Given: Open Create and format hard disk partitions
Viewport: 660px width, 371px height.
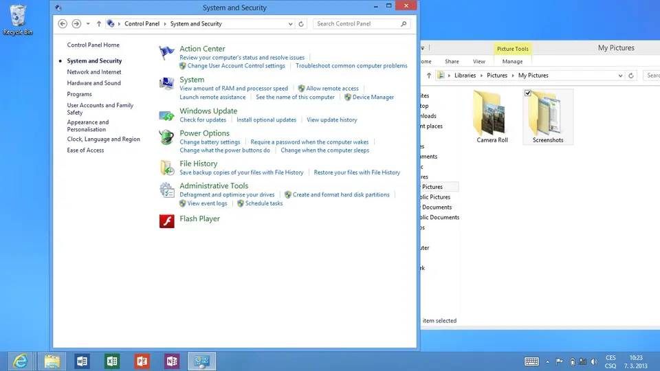Looking at the screenshot, I should [x=341, y=194].
